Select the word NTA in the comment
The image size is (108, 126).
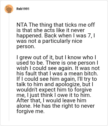[22, 25]
